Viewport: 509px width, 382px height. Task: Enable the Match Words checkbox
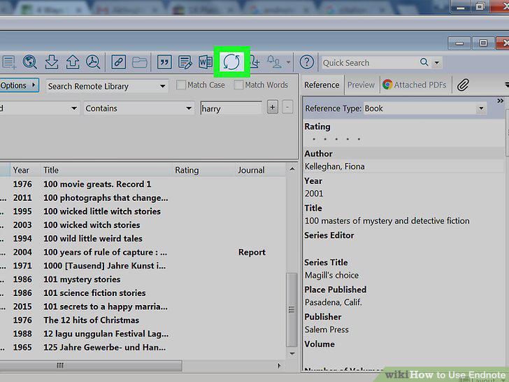[x=238, y=85]
